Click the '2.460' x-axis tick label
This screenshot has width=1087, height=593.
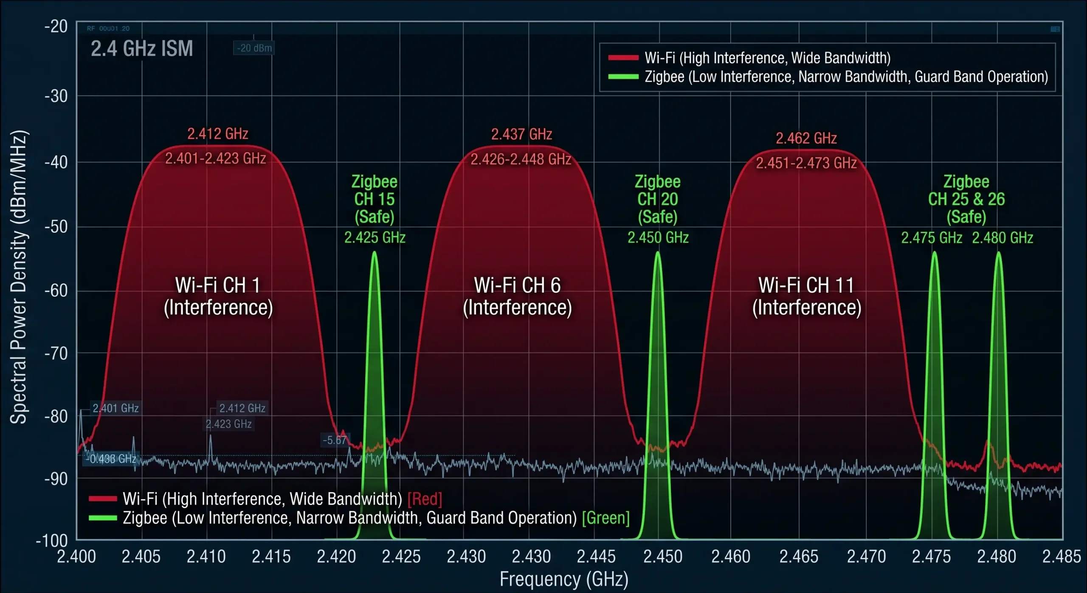pyautogui.click(x=731, y=556)
